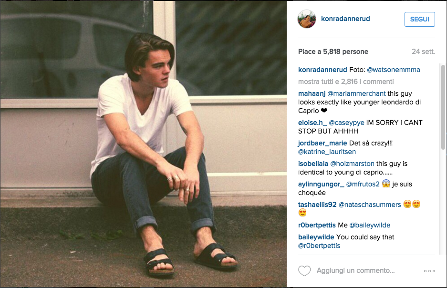Open the isobellala commenter profile
Image resolution: width=447 pixels, height=288 pixels.
click(x=313, y=164)
